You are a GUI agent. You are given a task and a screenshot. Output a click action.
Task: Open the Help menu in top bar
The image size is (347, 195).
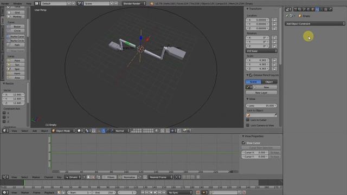(29, 4)
